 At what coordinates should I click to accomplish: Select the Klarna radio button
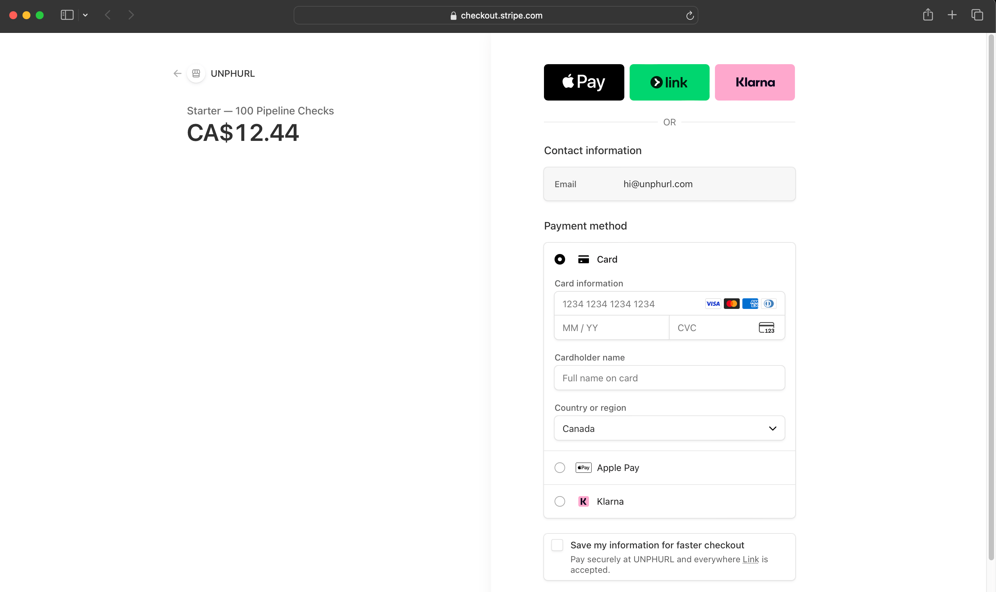click(560, 501)
